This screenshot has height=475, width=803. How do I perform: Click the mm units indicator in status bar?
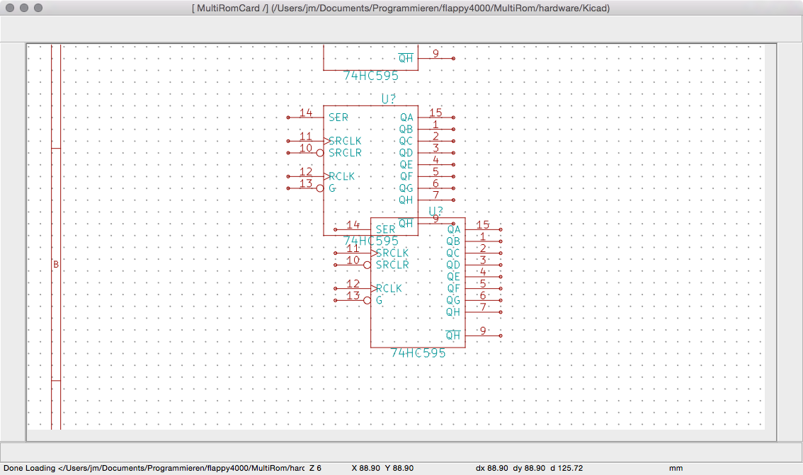[676, 469]
